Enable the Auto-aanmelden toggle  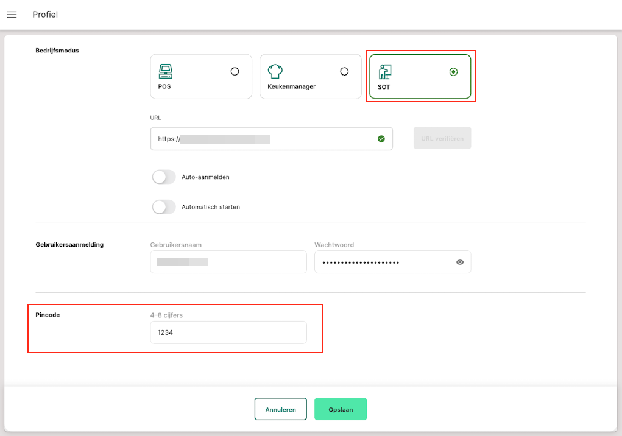164,177
